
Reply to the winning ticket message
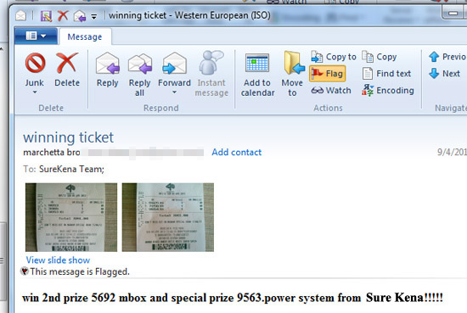click(x=108, y=70)
